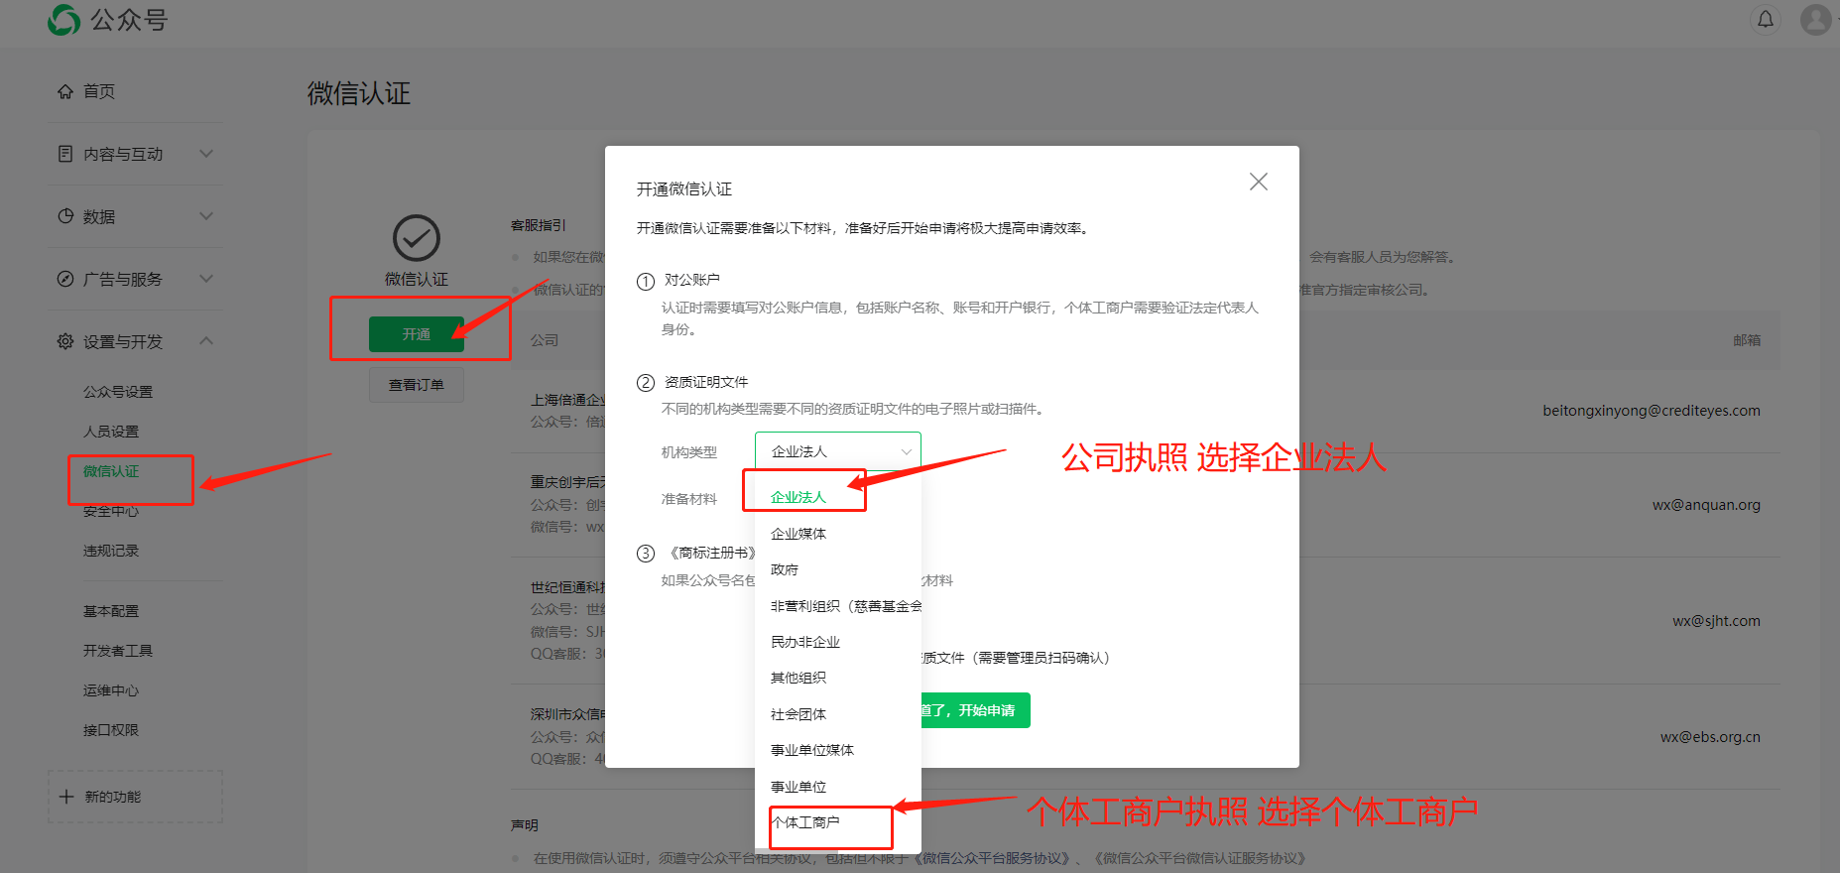The width and height of the screenshot is (1840, 873).
Task: Open the 机构类型 dropdown box
Action: pyautogui.click(x=838, y=451)
